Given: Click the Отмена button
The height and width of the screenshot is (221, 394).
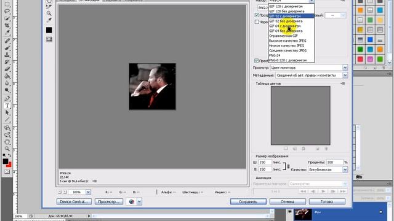Looking at the screenshot, I should coord(287,201).
